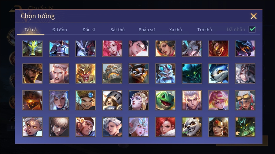Pick the white-bearded goggles dwarf hero
Screen dimensions: 275x154
165,74
